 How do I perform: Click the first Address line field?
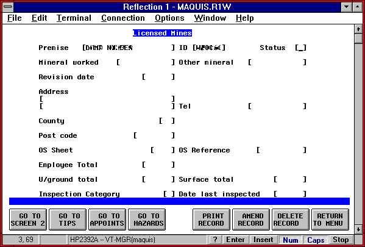point(107,99)
